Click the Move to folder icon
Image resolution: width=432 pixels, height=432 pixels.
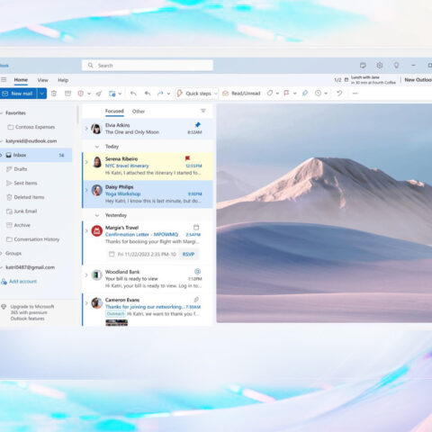tap(112, 94)
